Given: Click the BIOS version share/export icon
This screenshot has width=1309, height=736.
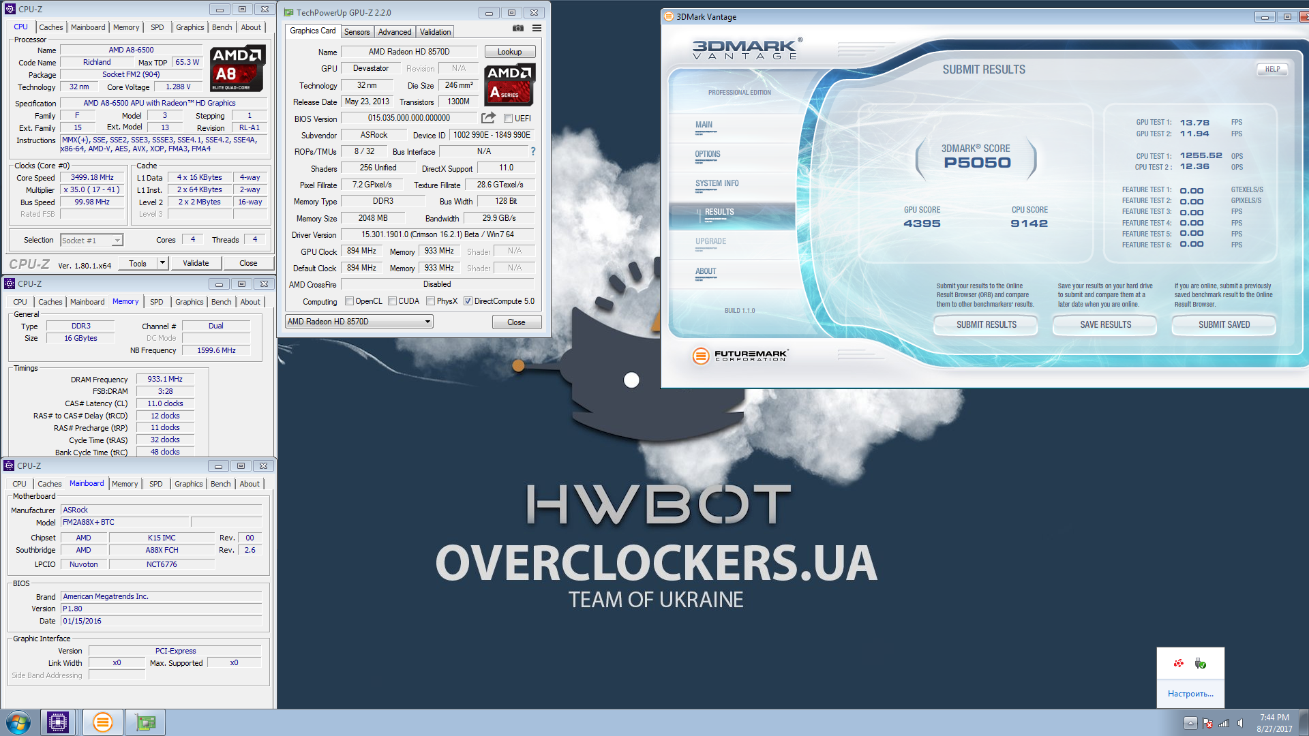Looking at the screenshot, I should tap(488, 118).
